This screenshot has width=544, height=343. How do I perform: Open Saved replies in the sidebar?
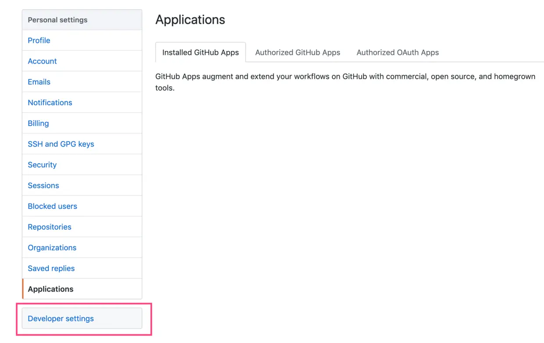pos(51,268)
